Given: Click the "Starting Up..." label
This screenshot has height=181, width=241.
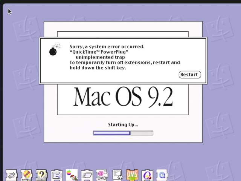Looking at the screenshot, I should tap(123, 125).
